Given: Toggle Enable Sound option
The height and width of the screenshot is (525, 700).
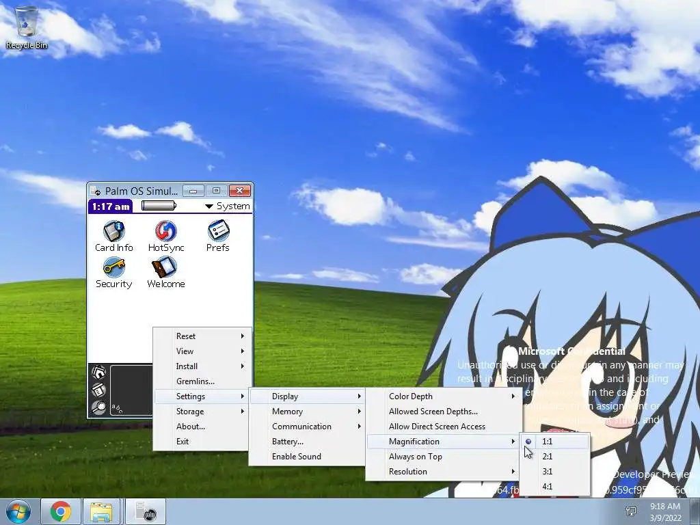Looking at the screenshot, I should click(307, 456).
